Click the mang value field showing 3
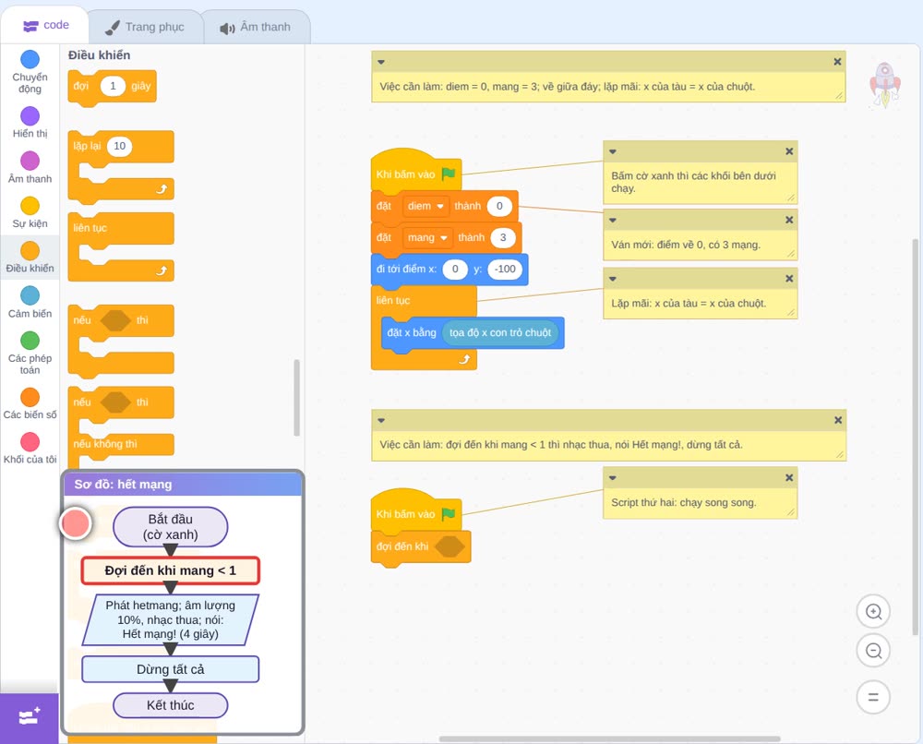Viewport: 923px width, 744px height. click(503, 238)
